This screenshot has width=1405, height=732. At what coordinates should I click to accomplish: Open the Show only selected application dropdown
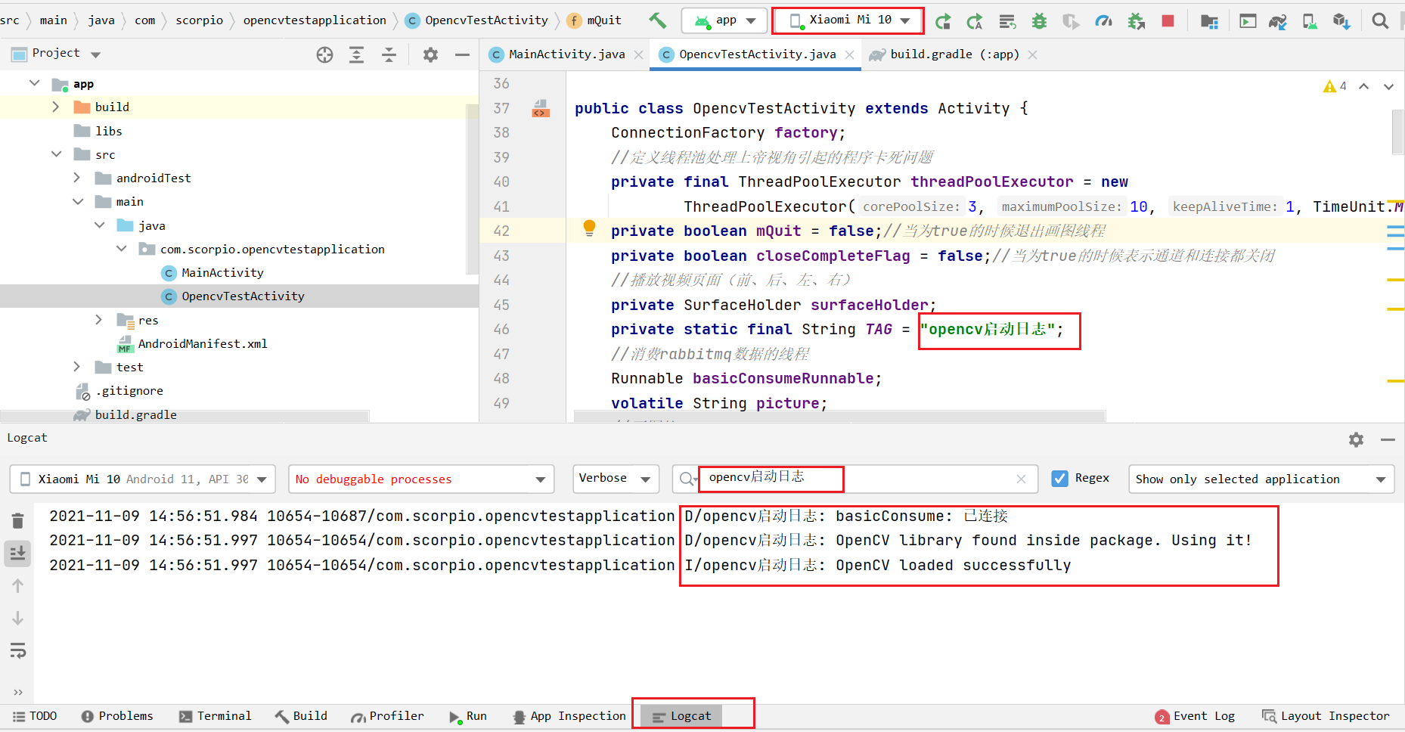1261,479
